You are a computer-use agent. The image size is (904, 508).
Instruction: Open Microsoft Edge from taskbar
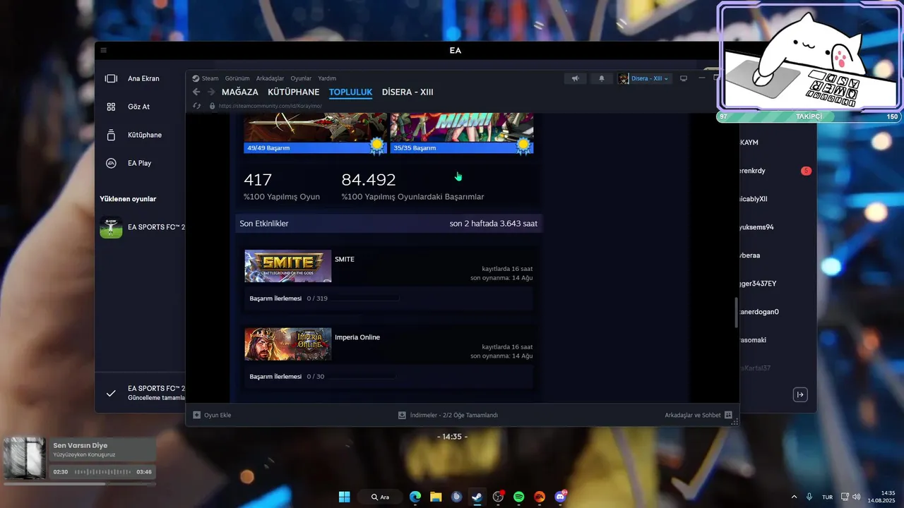tap(415, 497)
